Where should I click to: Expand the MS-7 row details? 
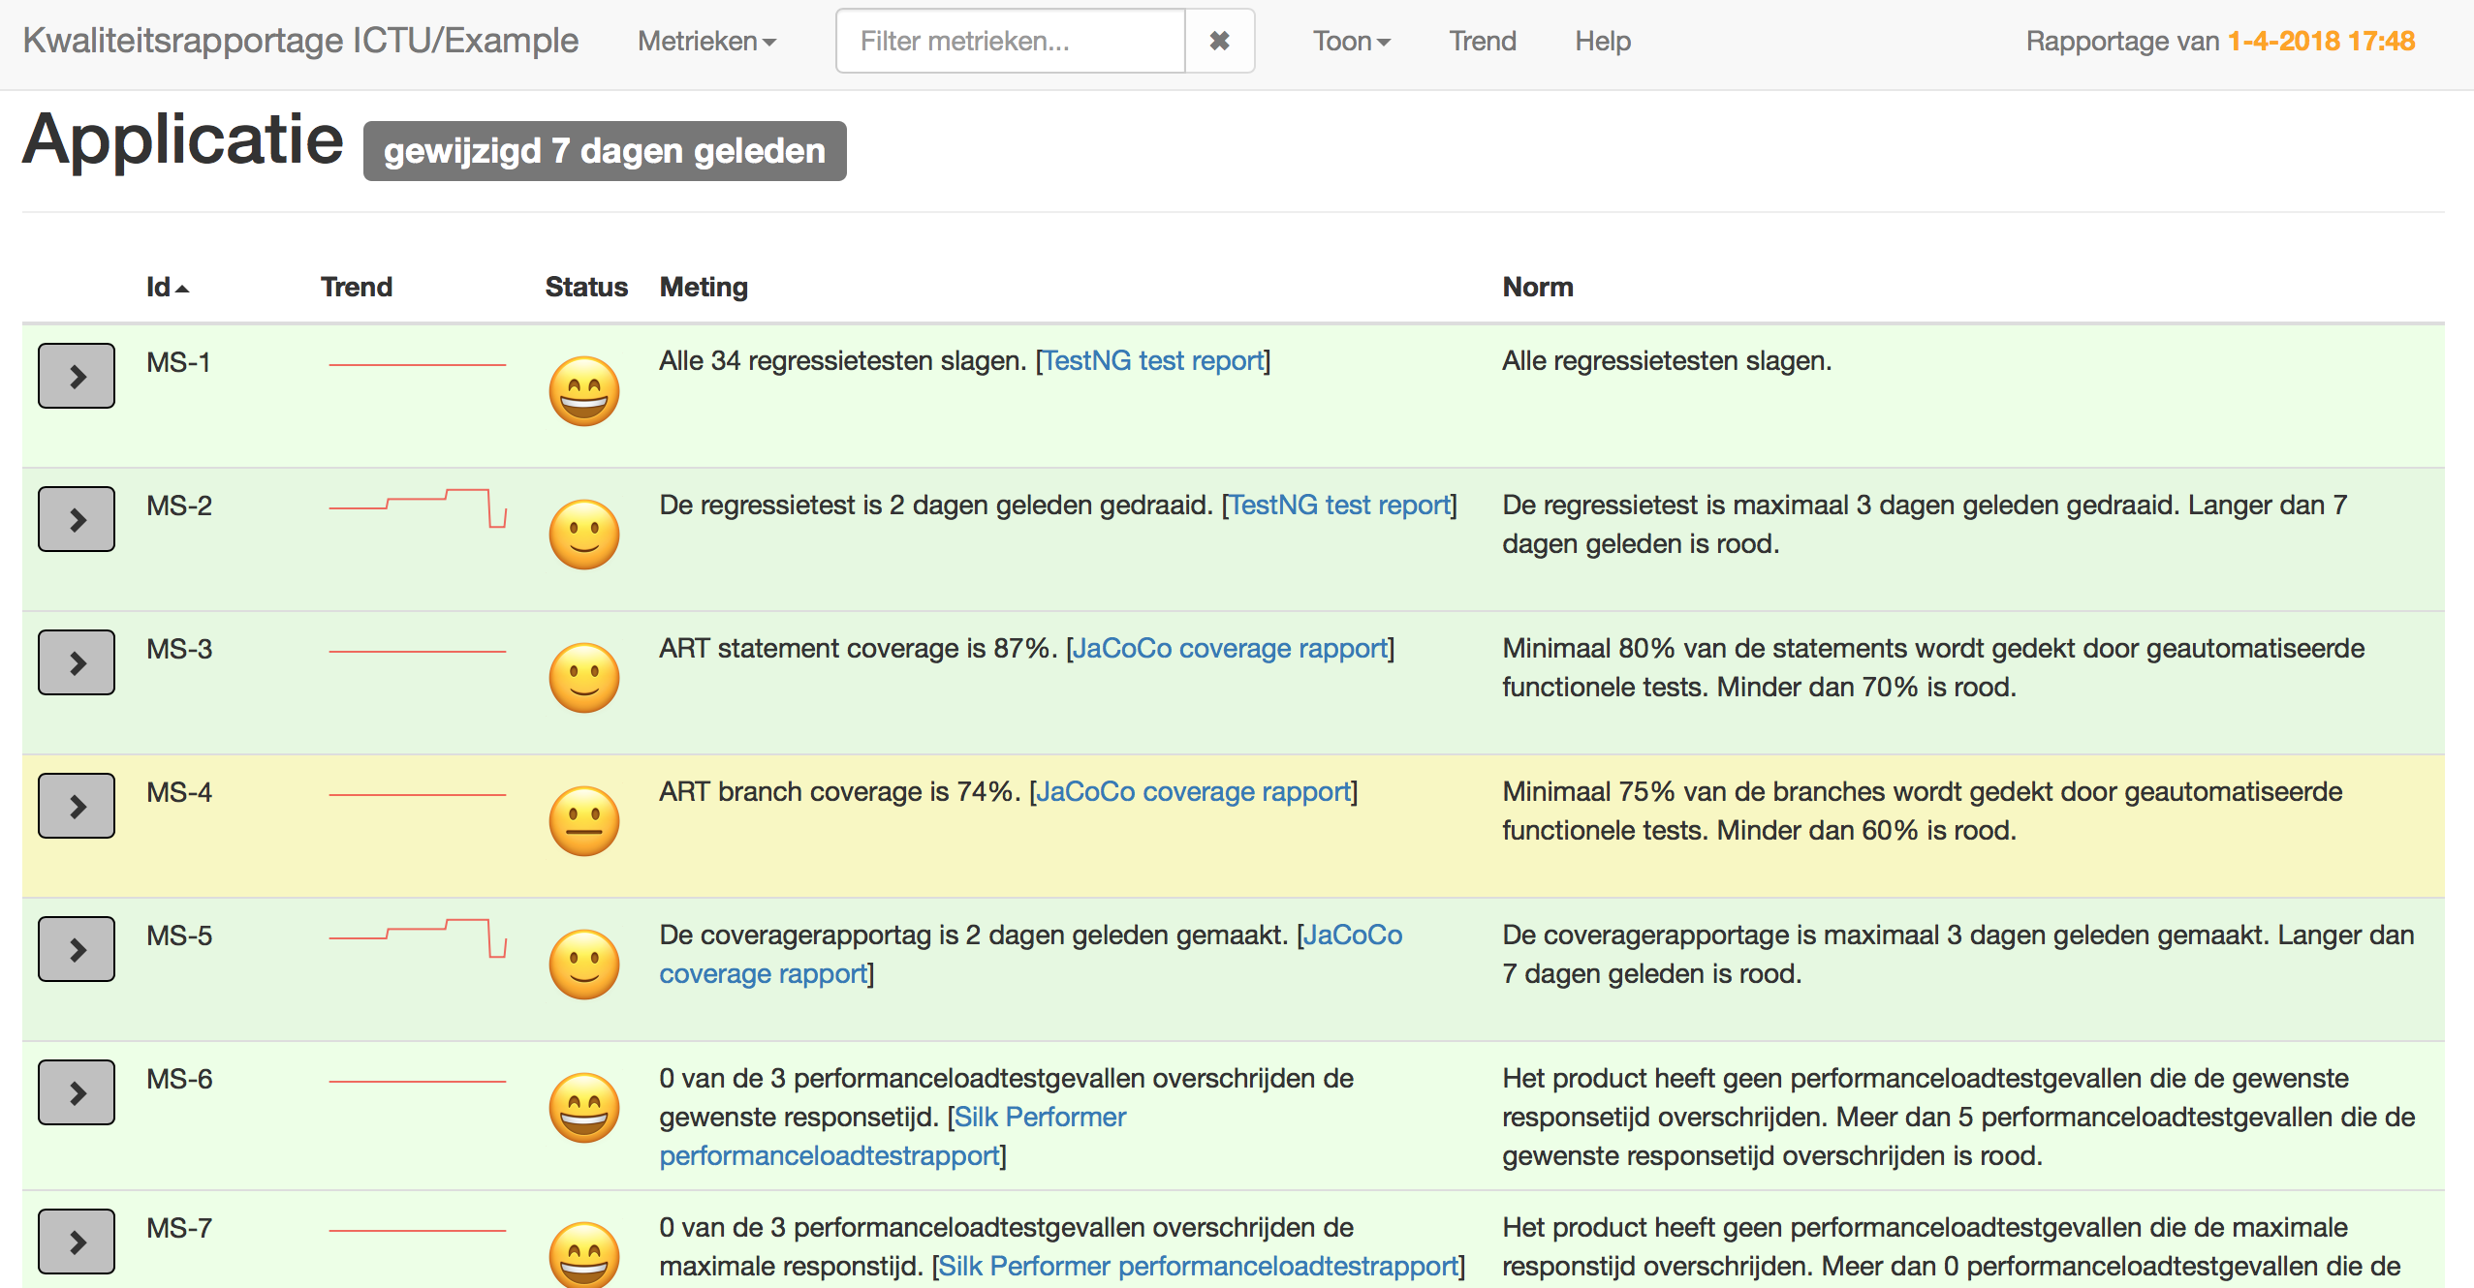coord(77,1242)
